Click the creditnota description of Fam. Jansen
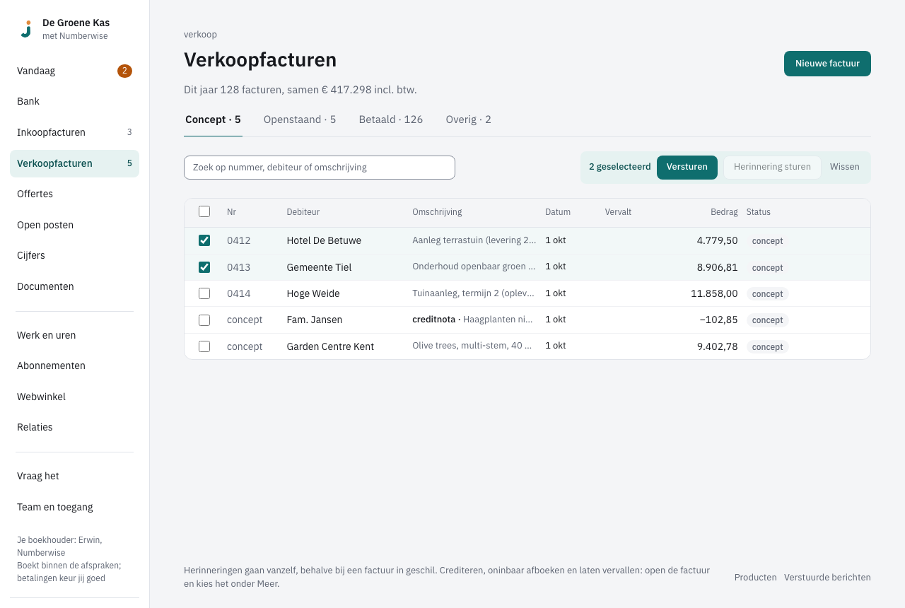 click(472, 320)
